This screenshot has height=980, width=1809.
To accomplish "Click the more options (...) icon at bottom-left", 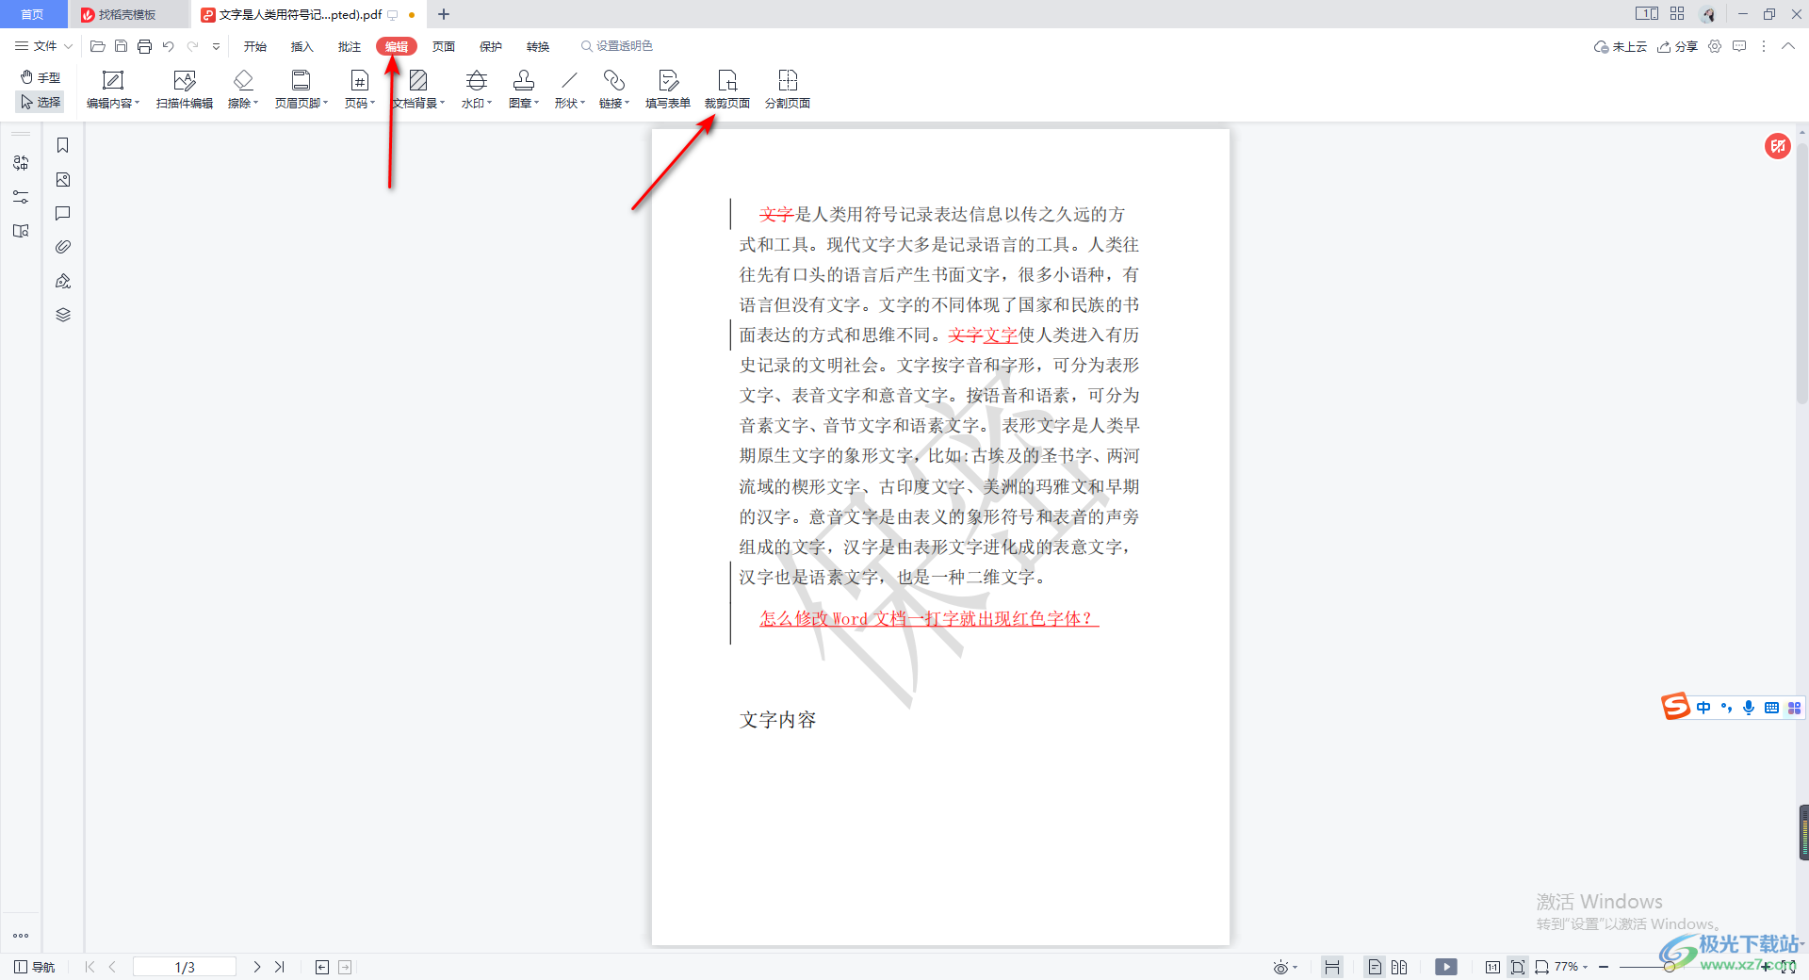I will 21,936.
